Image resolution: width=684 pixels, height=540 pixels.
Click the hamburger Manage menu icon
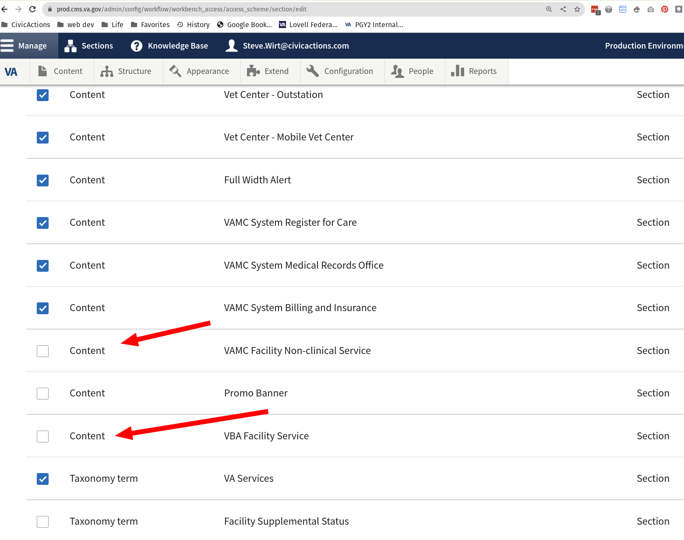click(7, 46)
